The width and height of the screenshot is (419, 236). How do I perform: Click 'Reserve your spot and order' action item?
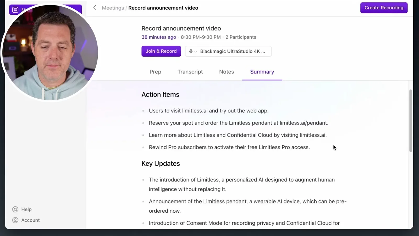[239, 123]
